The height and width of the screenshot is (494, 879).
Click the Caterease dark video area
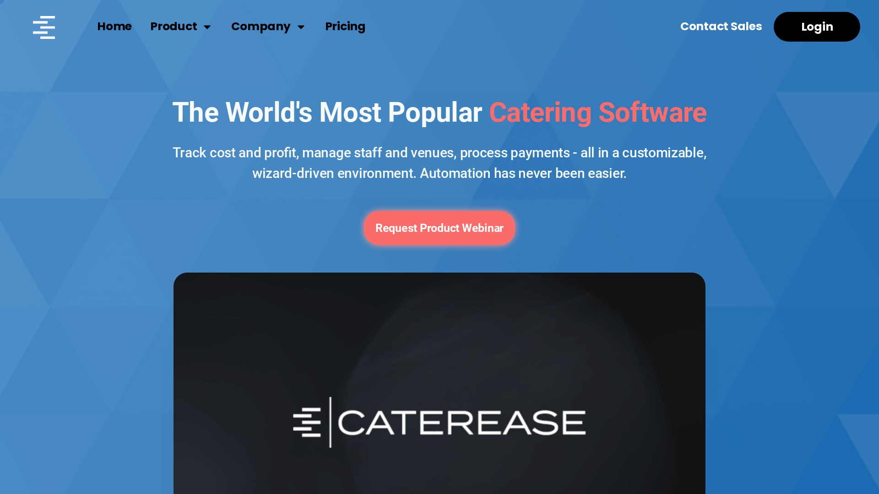click(x=439, y=383)
